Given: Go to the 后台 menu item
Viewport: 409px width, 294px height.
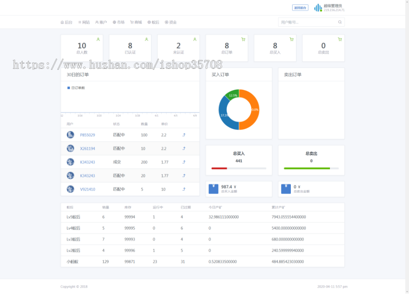Looking at the screenshot, I should [x=66, y=22].
